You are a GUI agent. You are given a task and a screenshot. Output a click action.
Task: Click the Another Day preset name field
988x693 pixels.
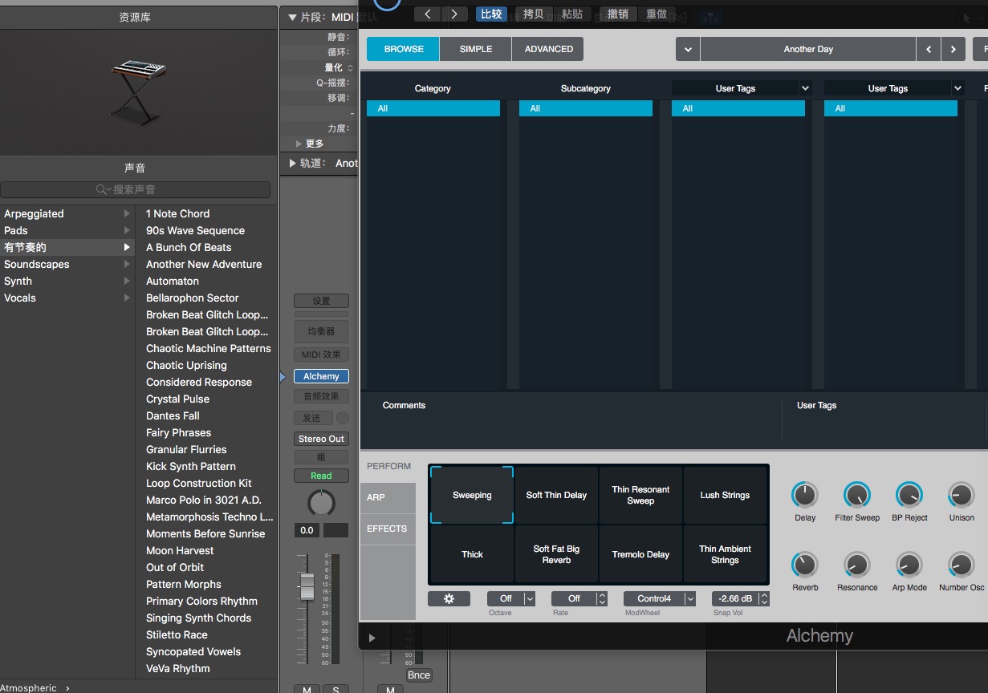click(x=808, y=49)
